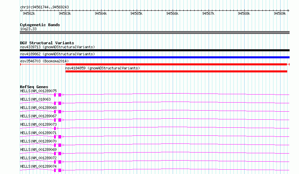Select the gray 10q23.33 cytogenetic band bar
This screenshot has height=174, width=299.
coord(155,33)
